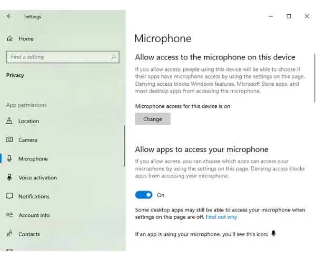Viewport: 316px width, 261px height.
Task: Select the Location pin icon
Action: tap(9, 121)
